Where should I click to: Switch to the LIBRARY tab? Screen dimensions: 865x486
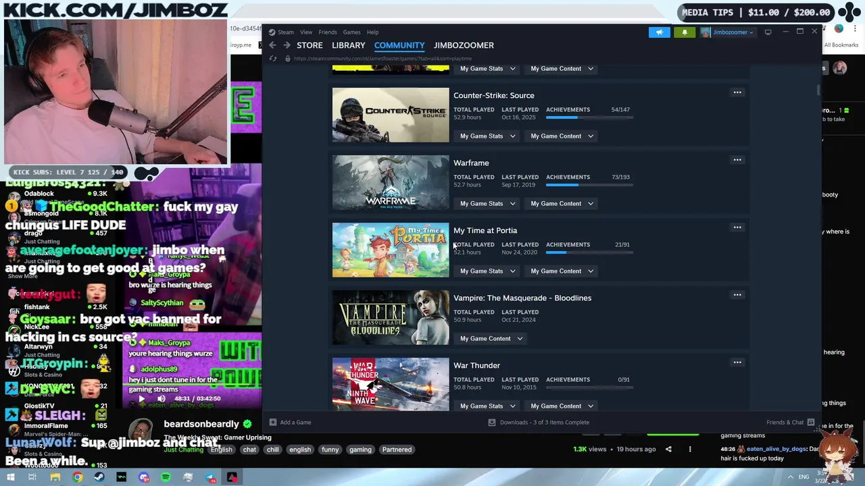tap(348, 45)
